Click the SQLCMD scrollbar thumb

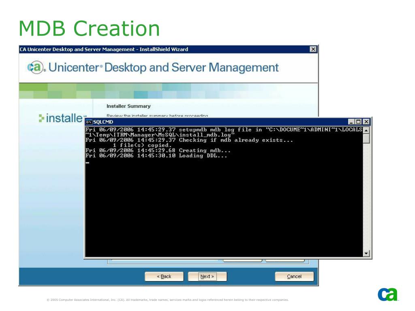point(366,138)
